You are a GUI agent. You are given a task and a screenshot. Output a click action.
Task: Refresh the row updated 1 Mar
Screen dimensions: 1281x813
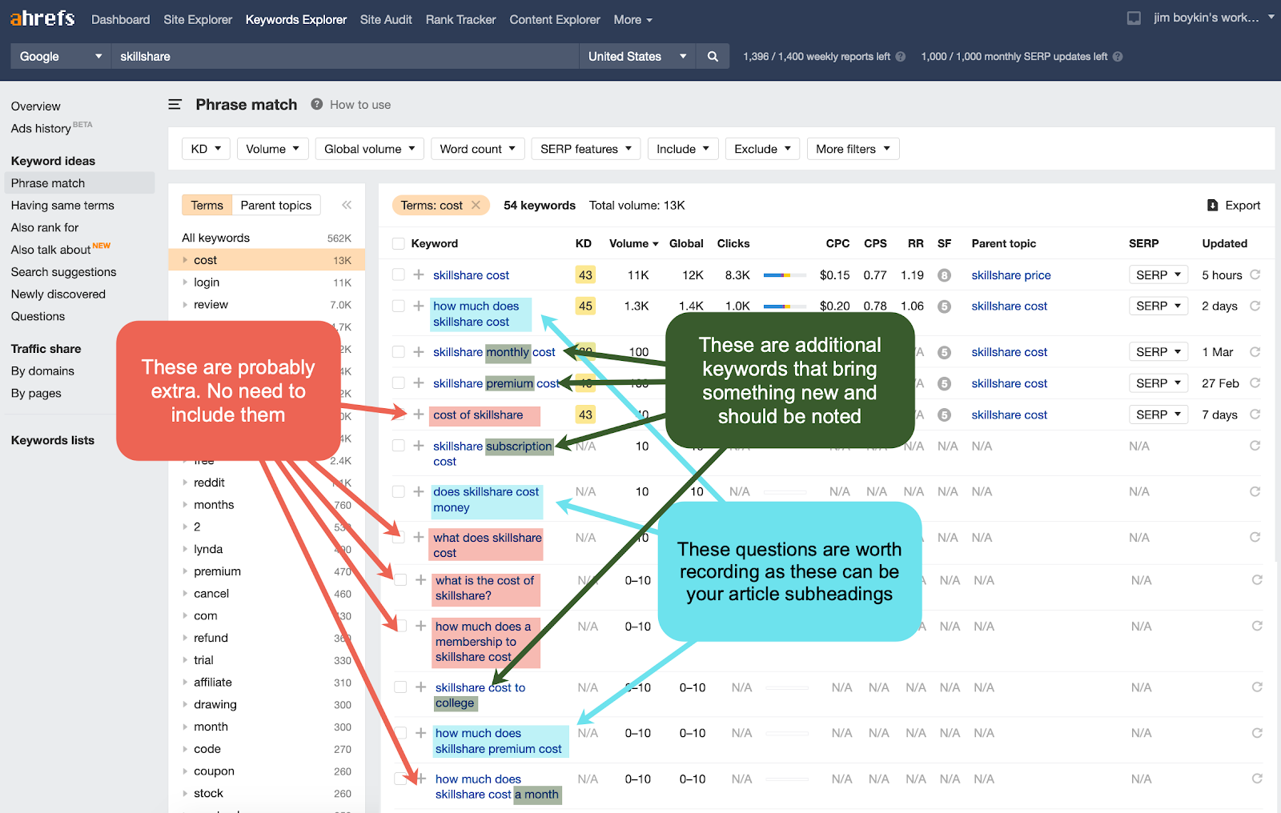point(1255,351)
